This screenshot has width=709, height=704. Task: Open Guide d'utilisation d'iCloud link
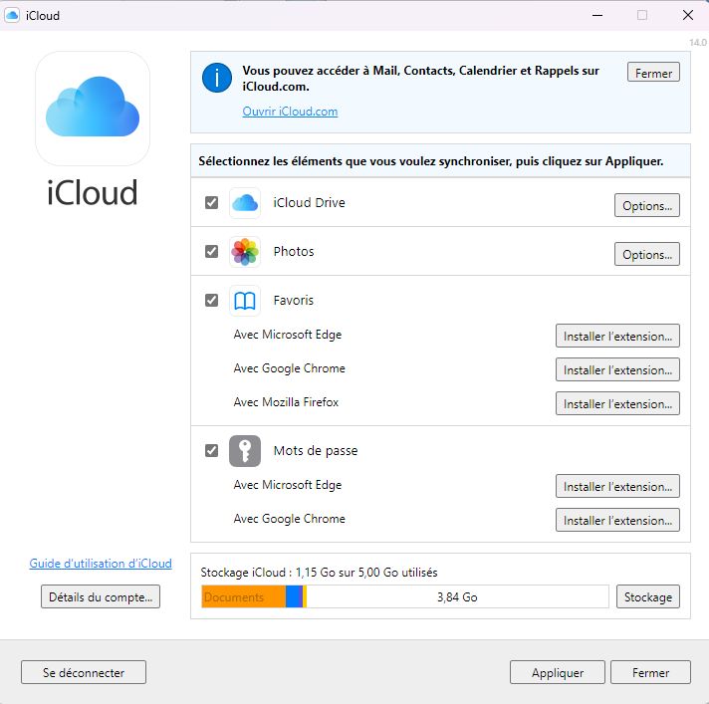[101, 564]
